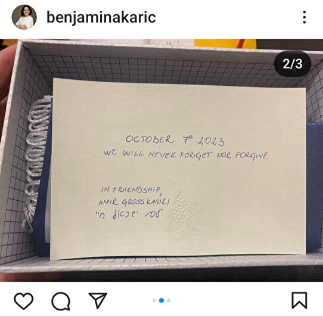Tap the 2/3 slide counter badge
The width and height of the screenshot is (323, 317).
pyautogui.click(x=292, y=64)
